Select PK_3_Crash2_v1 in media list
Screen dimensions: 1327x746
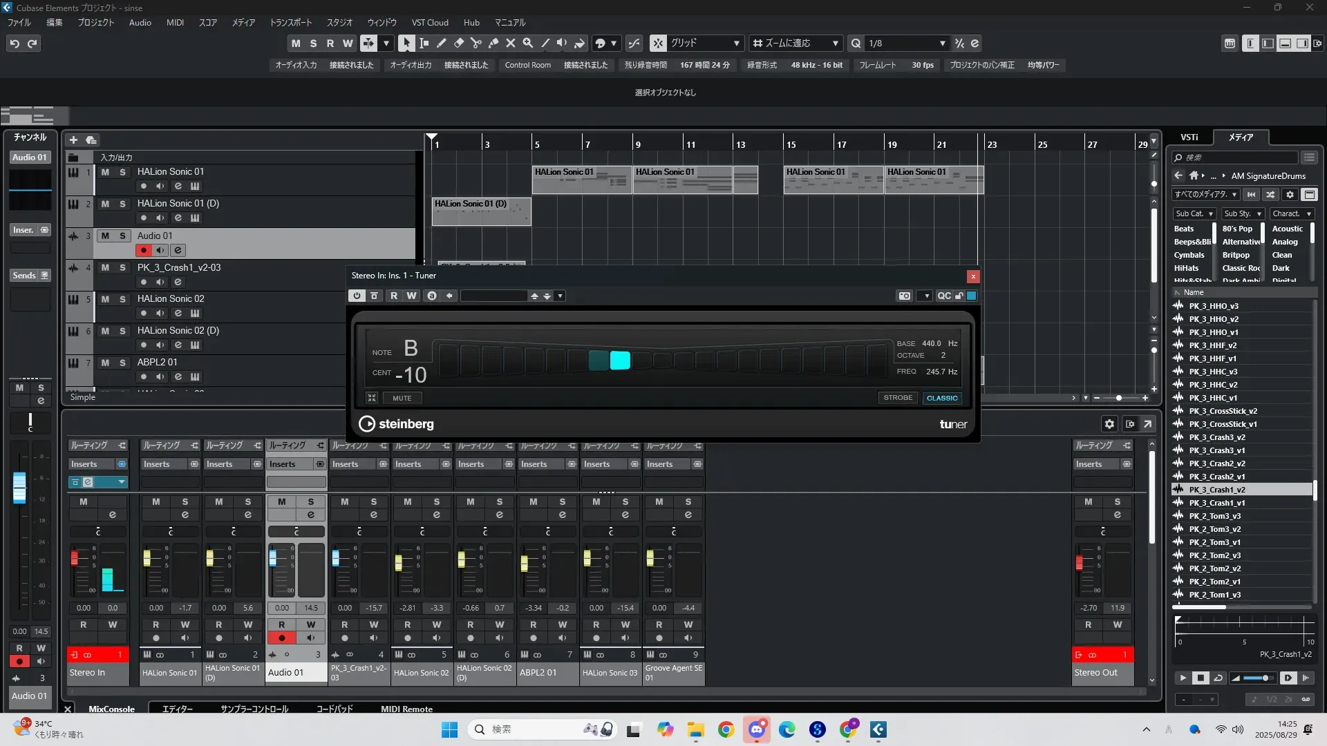1216,477
